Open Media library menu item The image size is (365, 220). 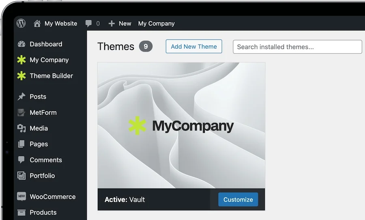click(39, 128)
